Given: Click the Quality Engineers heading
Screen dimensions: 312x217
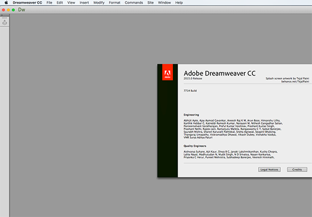Looking at the screenshot, I should point(195,146).
